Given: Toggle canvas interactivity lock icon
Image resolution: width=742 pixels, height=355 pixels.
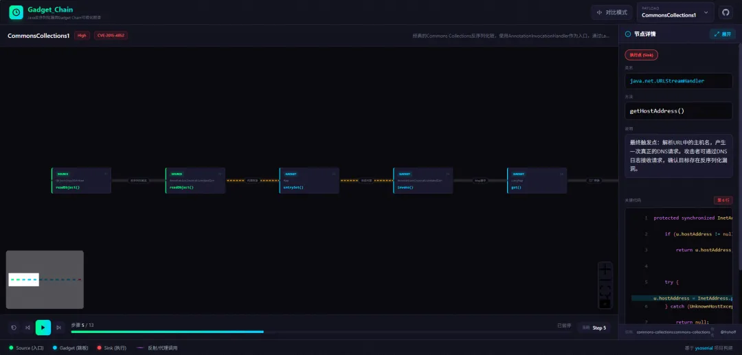Looking at the screenshot, I should click(605, 303).
